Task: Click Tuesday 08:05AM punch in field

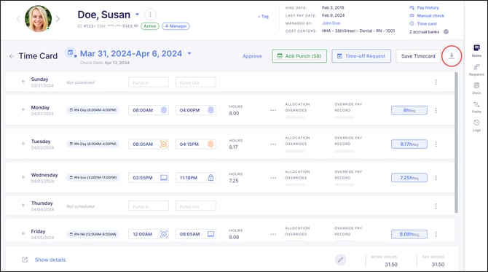Action: [x=149, y=144]
